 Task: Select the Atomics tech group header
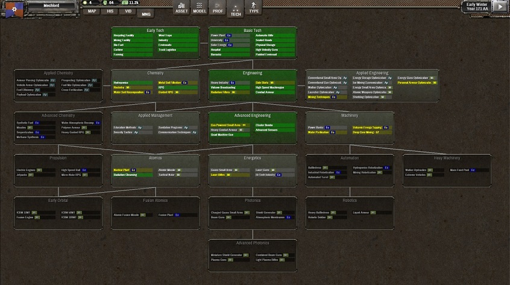[155, 158]
